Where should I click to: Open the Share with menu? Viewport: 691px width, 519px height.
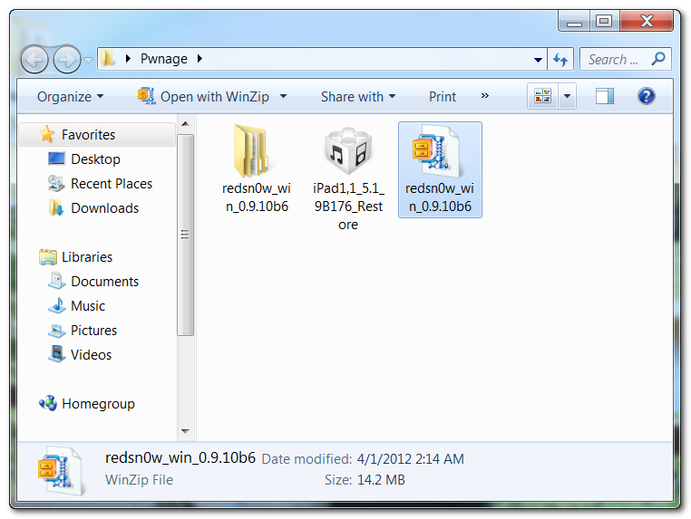click(x=358, y=96)
